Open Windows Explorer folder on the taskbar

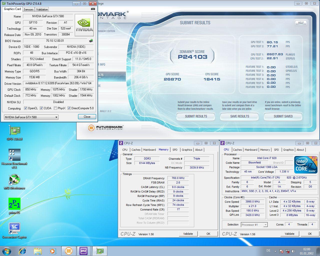pyautogui.click(x=38, y=251)
